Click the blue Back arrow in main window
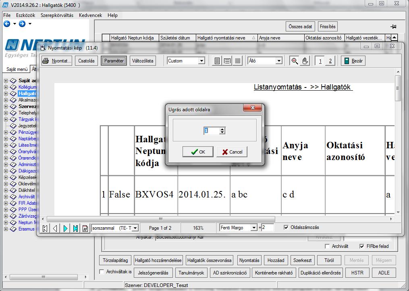 [7, 24]
